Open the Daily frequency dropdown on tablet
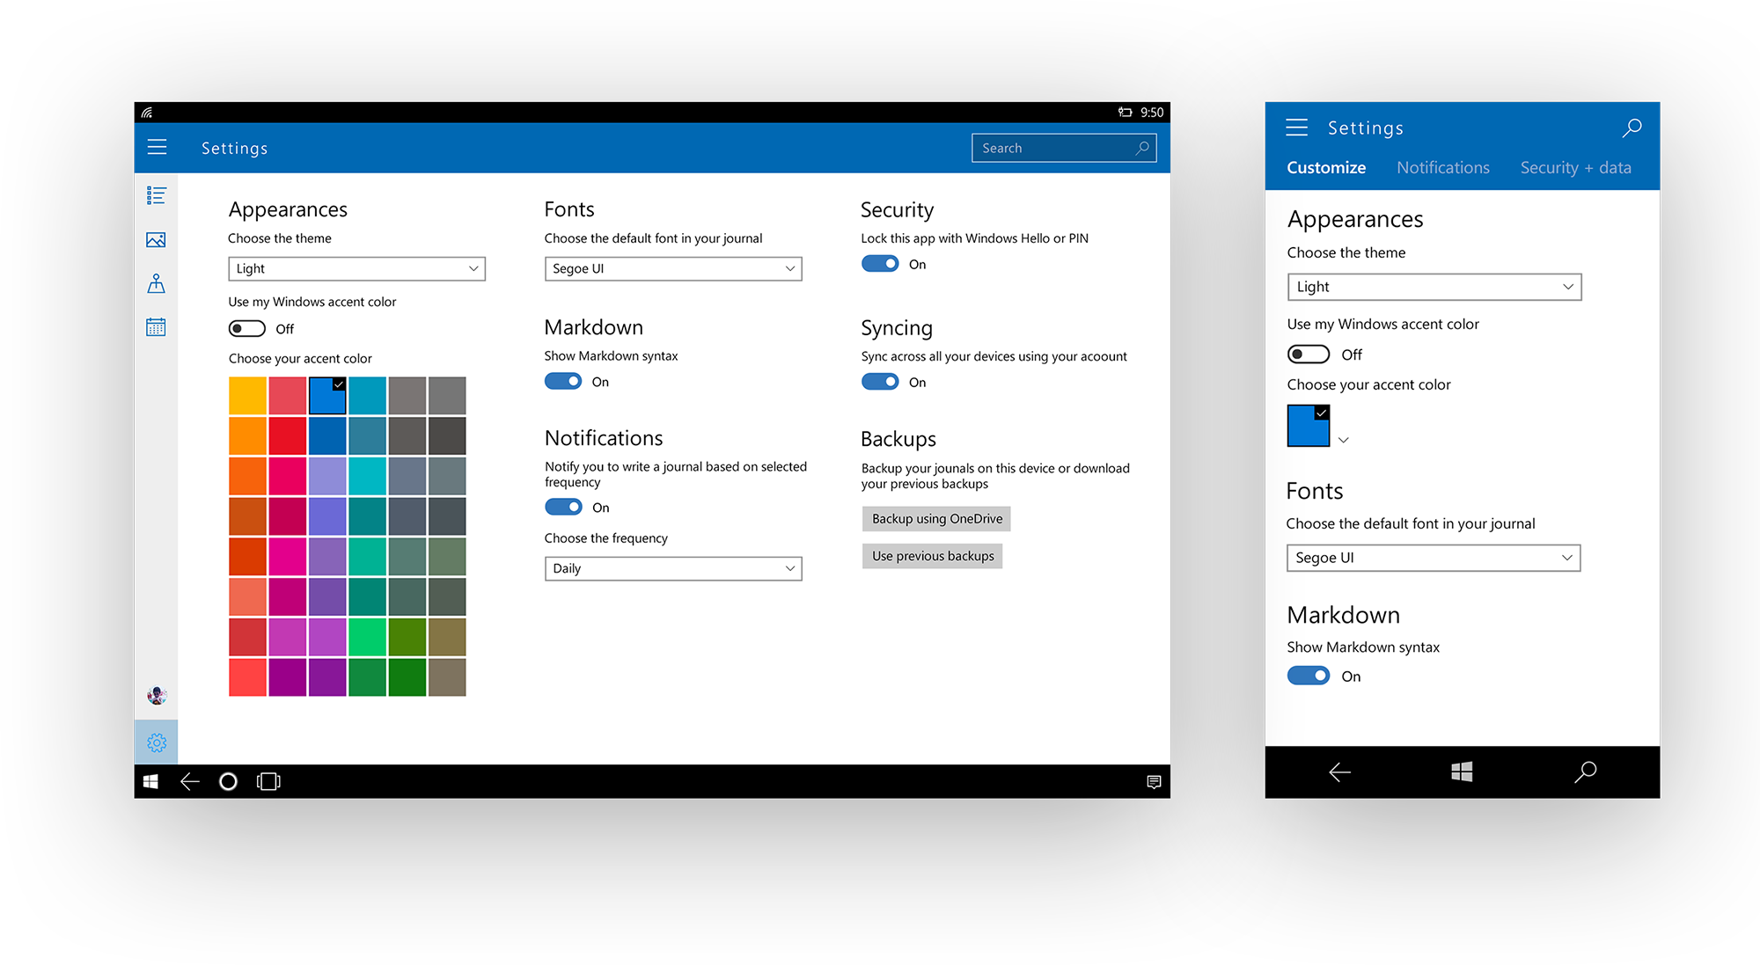Screen dimensions: 1760x965 (x=673, y=568)
